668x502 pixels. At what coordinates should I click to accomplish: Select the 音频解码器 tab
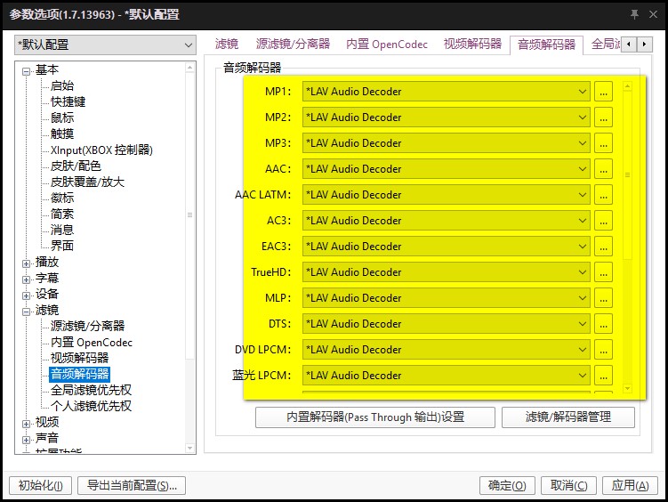click(546, 45)
